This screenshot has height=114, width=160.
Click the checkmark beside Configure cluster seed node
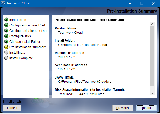[6, 31]
